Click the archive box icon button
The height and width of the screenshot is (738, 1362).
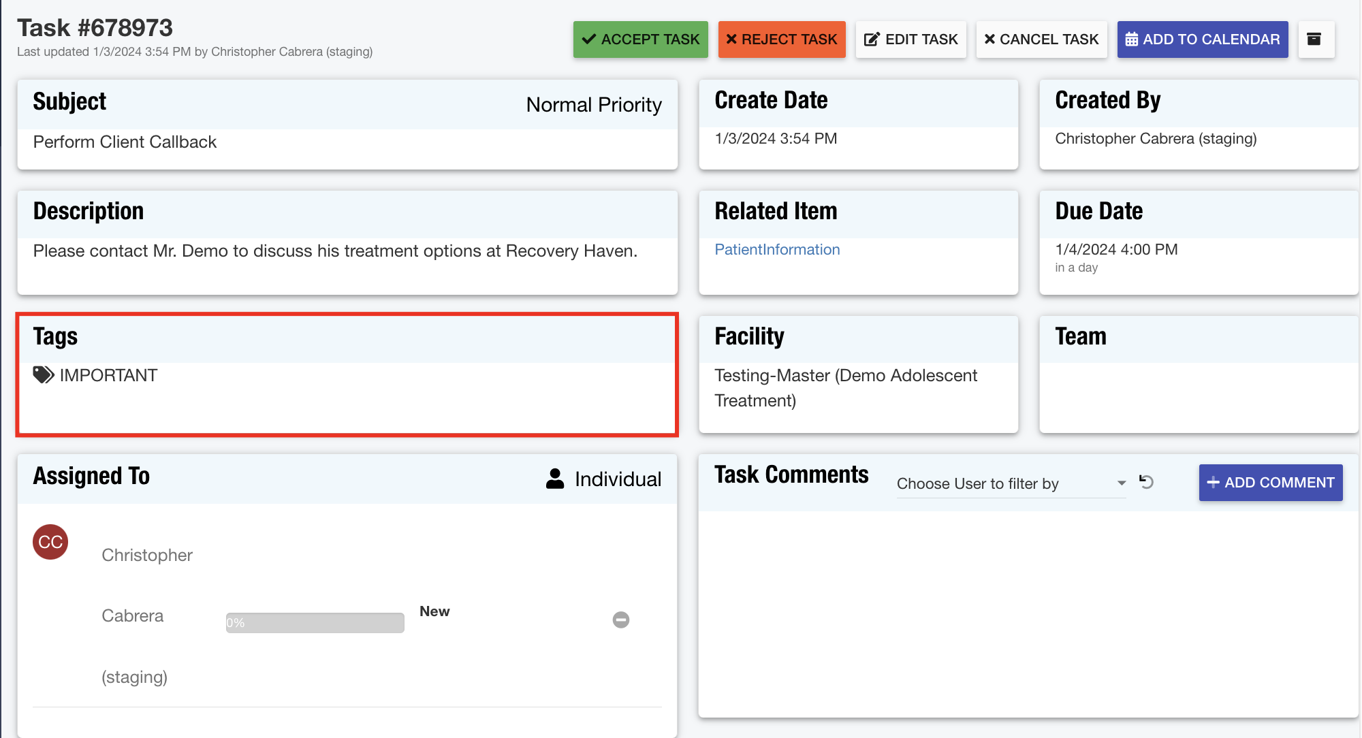pyautogui.click(x=1314, y=39)
